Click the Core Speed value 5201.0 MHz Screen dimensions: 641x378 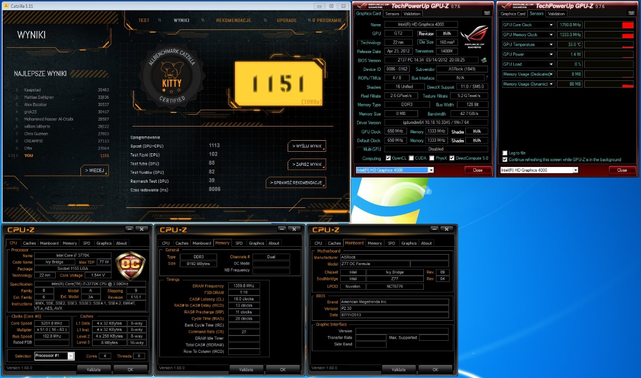click(51, 323)
